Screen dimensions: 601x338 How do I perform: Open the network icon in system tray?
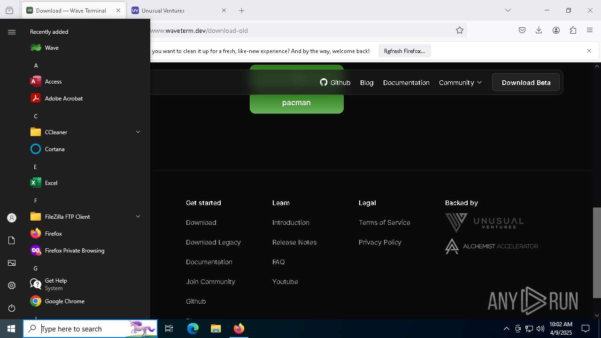[529, 329]
